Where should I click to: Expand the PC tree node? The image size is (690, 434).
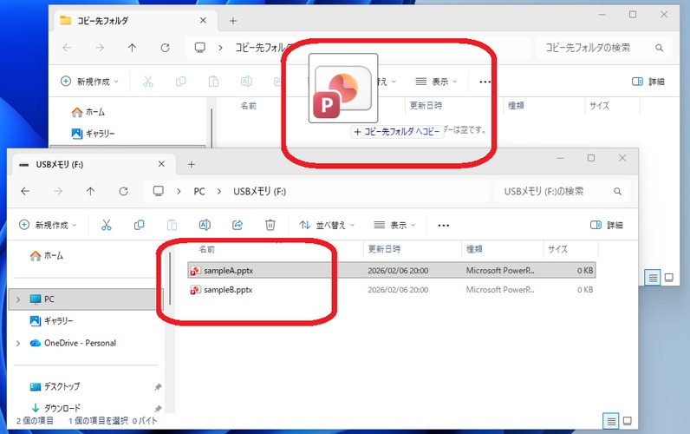click(18, 299)
